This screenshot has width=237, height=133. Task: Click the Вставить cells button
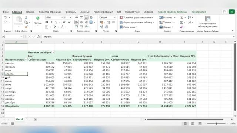pyautogui.click(x=167, y=17)
